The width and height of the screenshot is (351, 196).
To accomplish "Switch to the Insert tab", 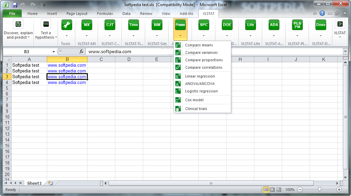I will 52,14.
